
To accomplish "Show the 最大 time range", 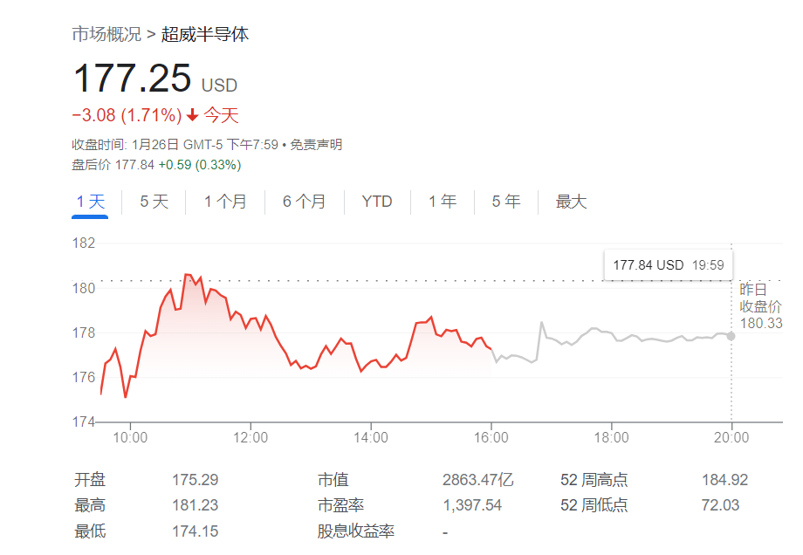I will tap(571, 202).
